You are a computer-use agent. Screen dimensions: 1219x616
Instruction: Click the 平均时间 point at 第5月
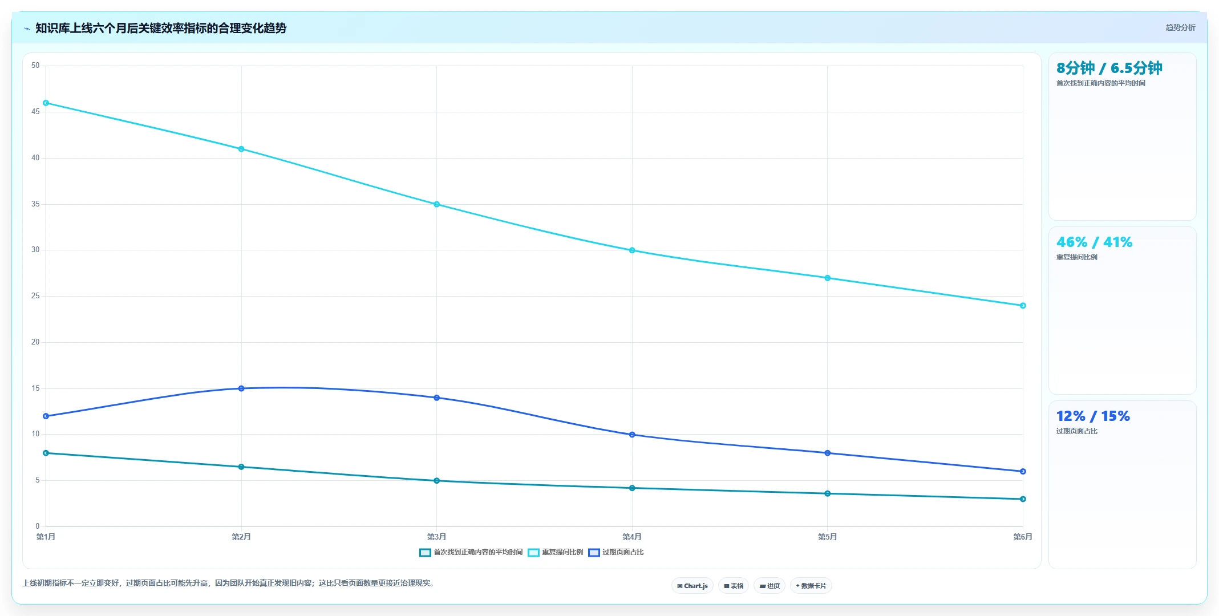(828, 493)
